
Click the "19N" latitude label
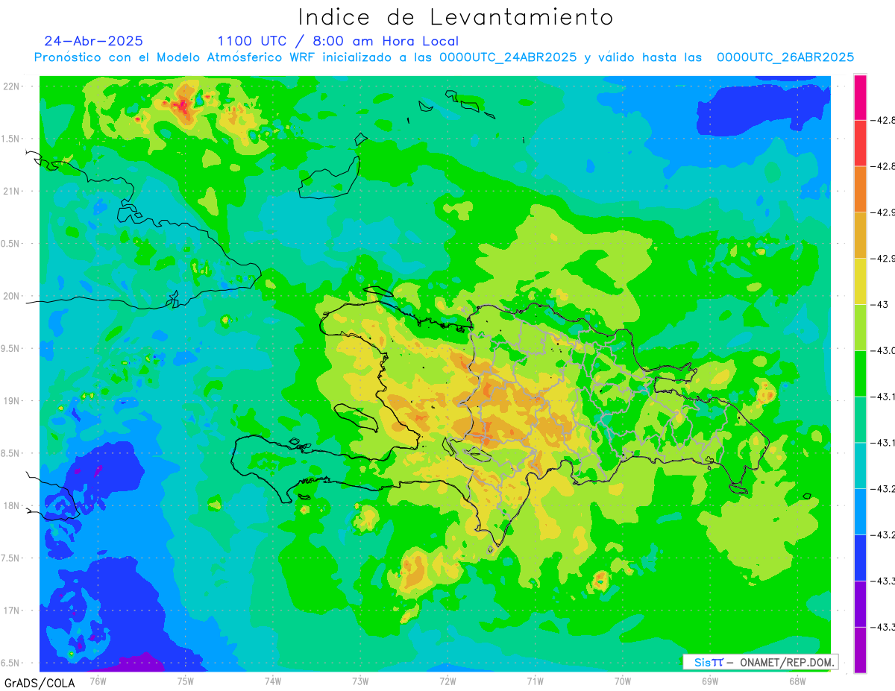(12, 401)
